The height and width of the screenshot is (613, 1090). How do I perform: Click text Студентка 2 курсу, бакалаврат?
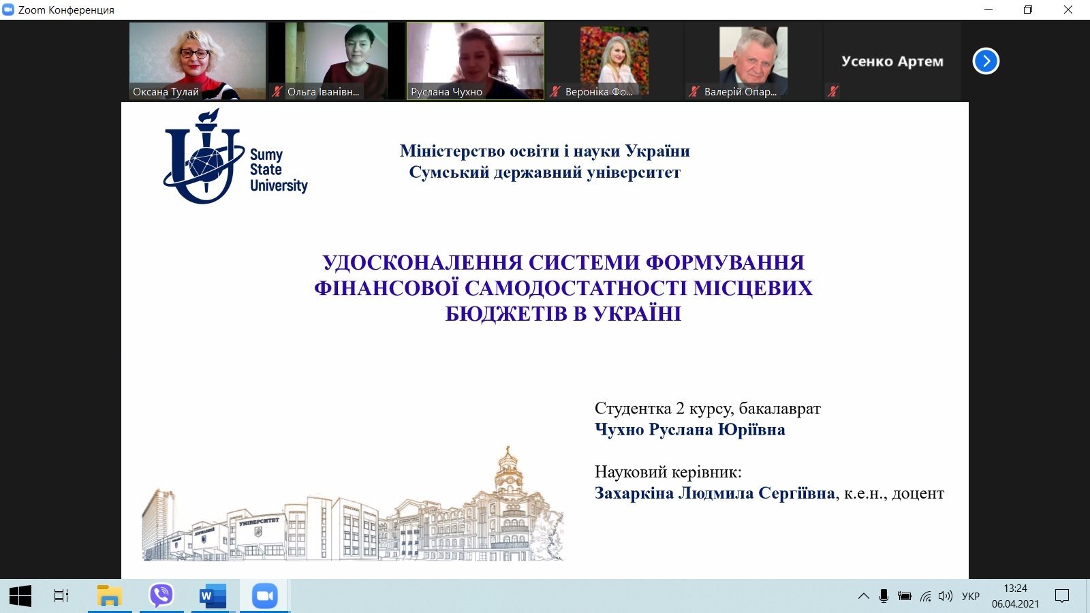click(x=708, y=408)
